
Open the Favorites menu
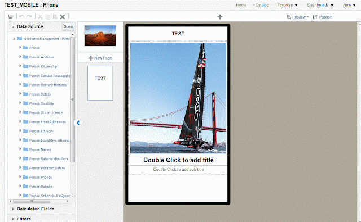[287, 5]
